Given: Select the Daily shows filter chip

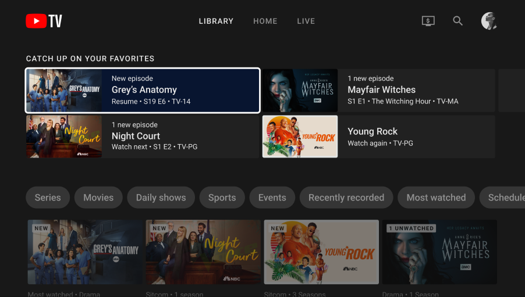Looking at the screenshot, I should tap(161, 198).
